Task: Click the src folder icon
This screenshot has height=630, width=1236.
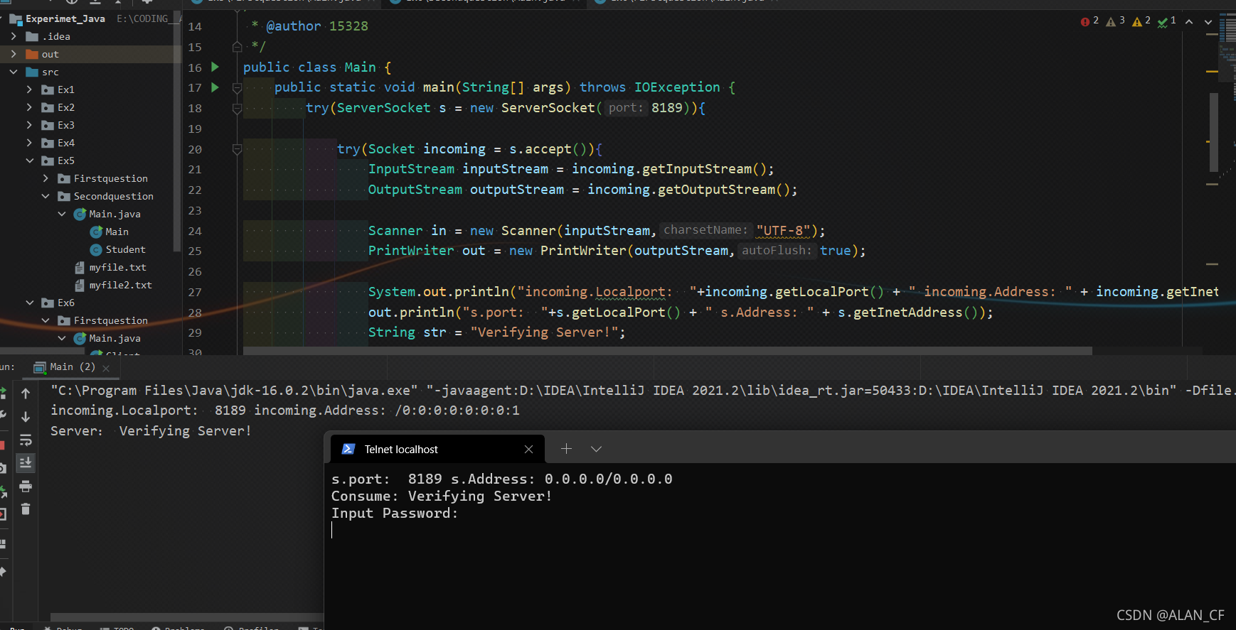Action: (32, 72)
